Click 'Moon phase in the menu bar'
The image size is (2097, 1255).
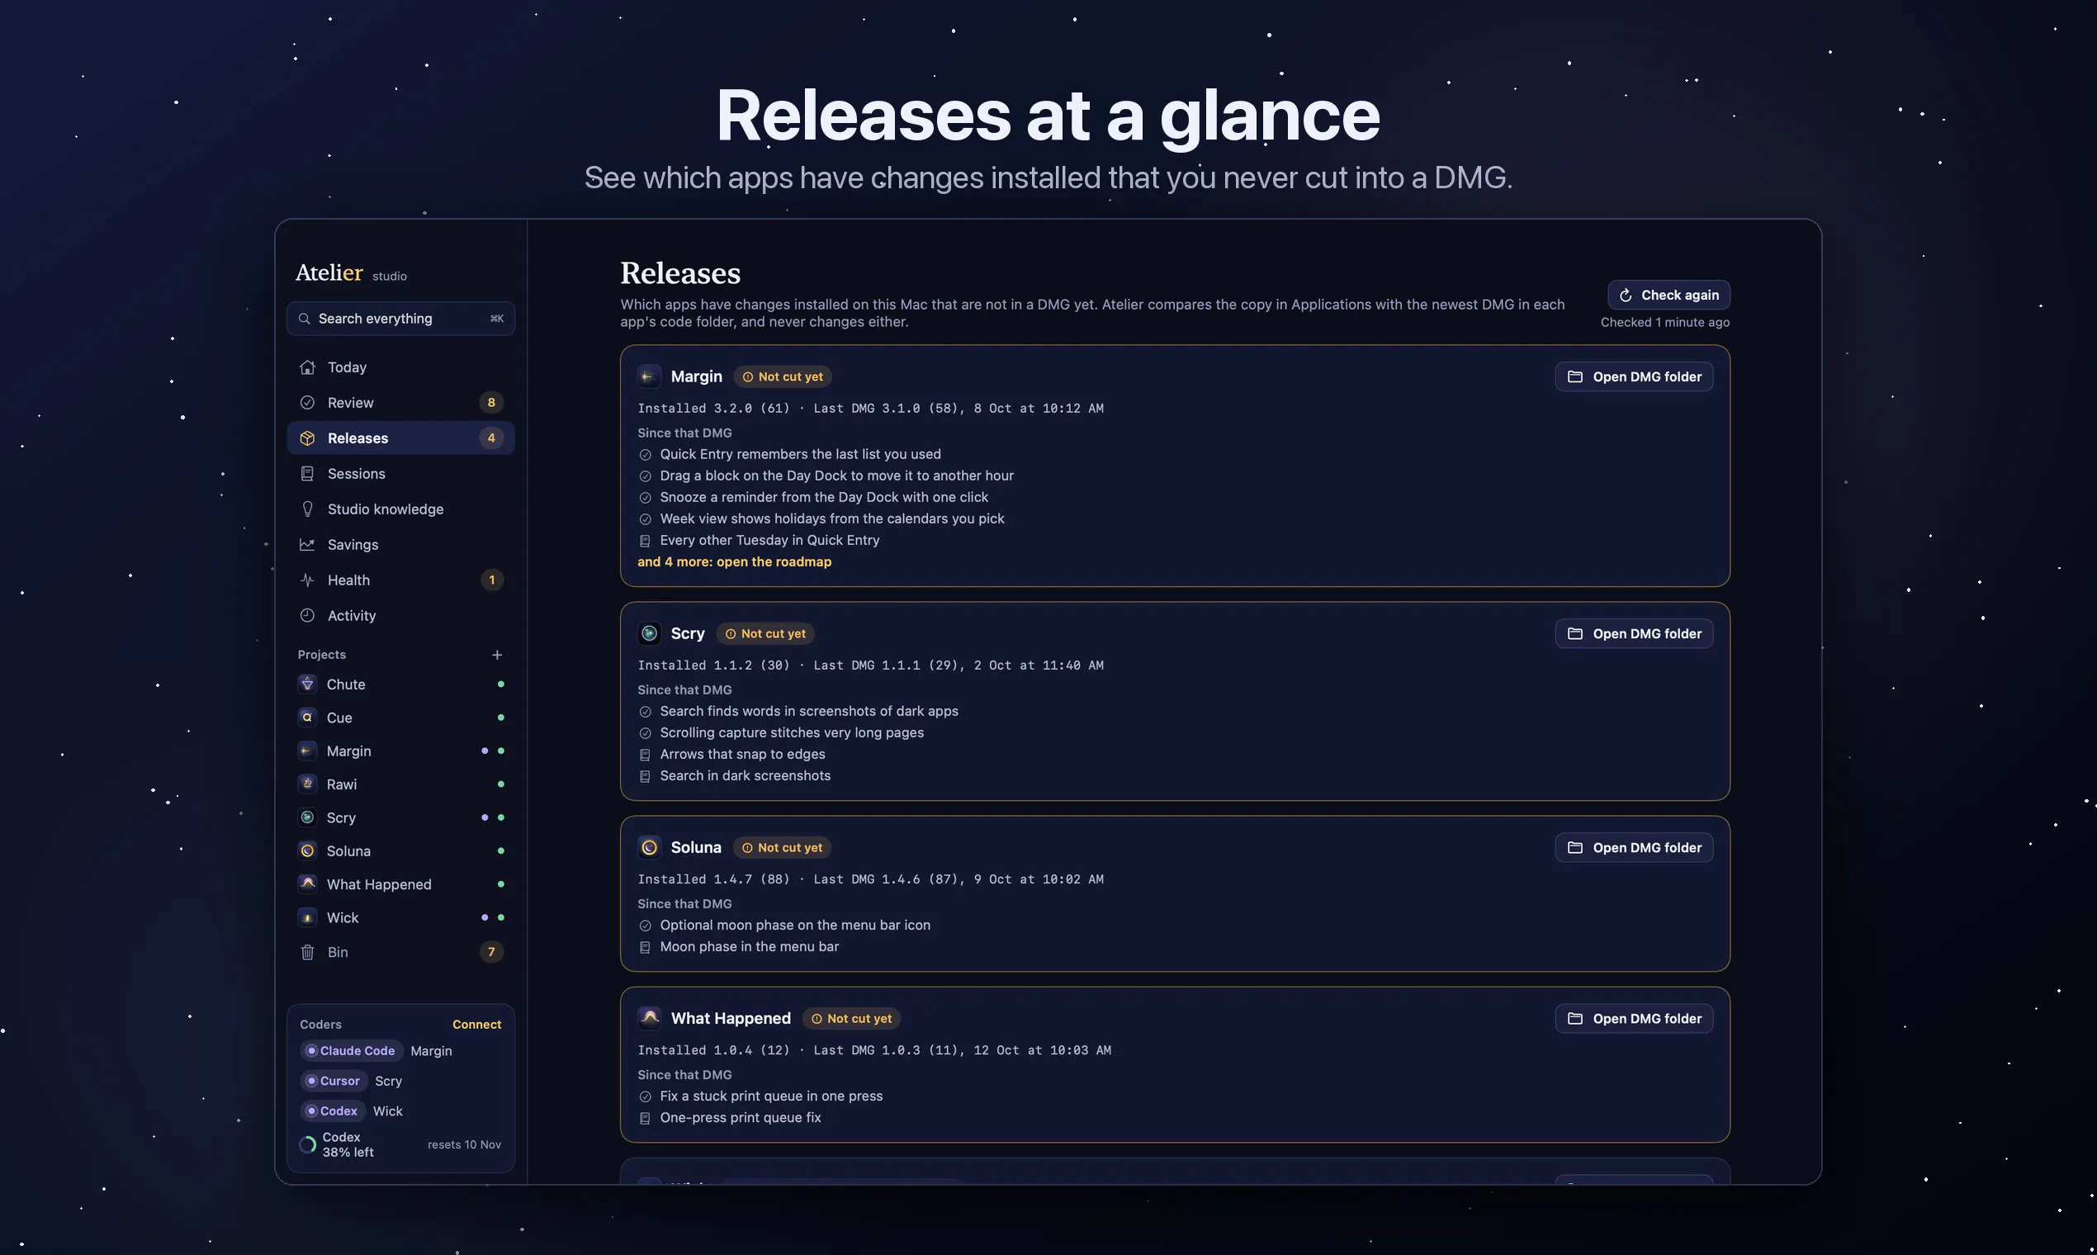[x=749, y=947]
